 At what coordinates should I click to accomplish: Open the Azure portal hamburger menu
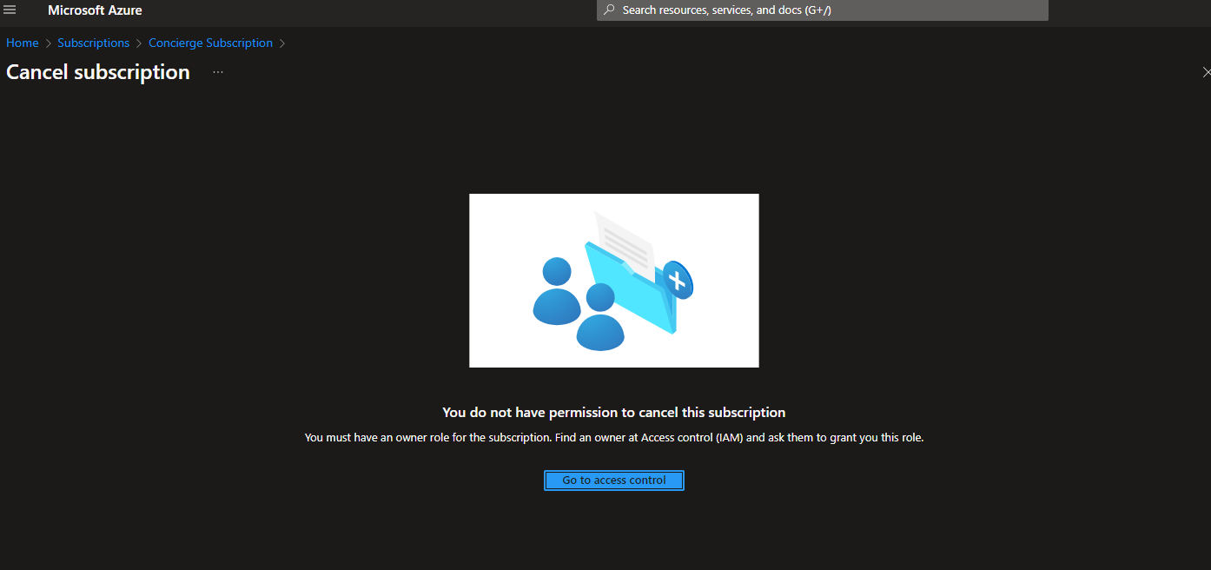[x=10, y=10]
